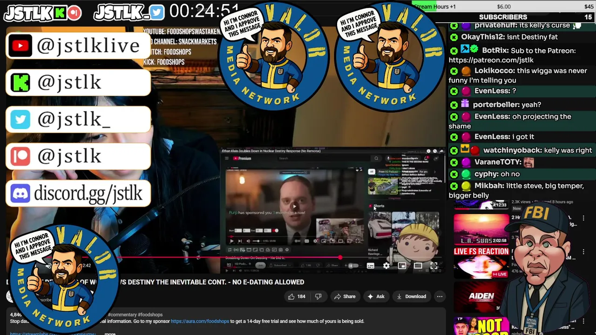Open the aura.com/foodshops sponsor link
Viewport: 596px width, 335px height.
(200, 321)
